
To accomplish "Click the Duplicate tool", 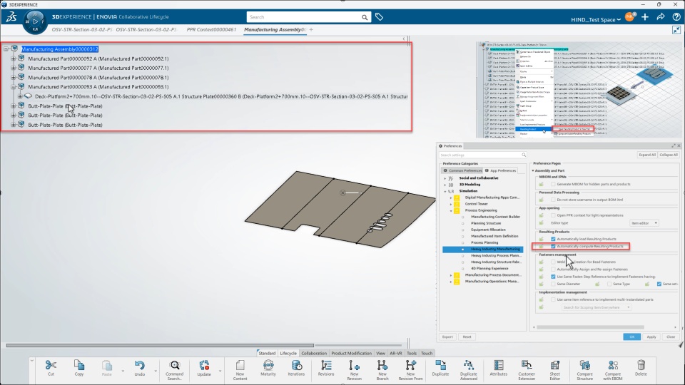I will [x=440, y=368].
